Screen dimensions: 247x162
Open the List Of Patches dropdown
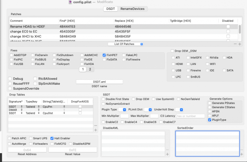coord(128,44)
